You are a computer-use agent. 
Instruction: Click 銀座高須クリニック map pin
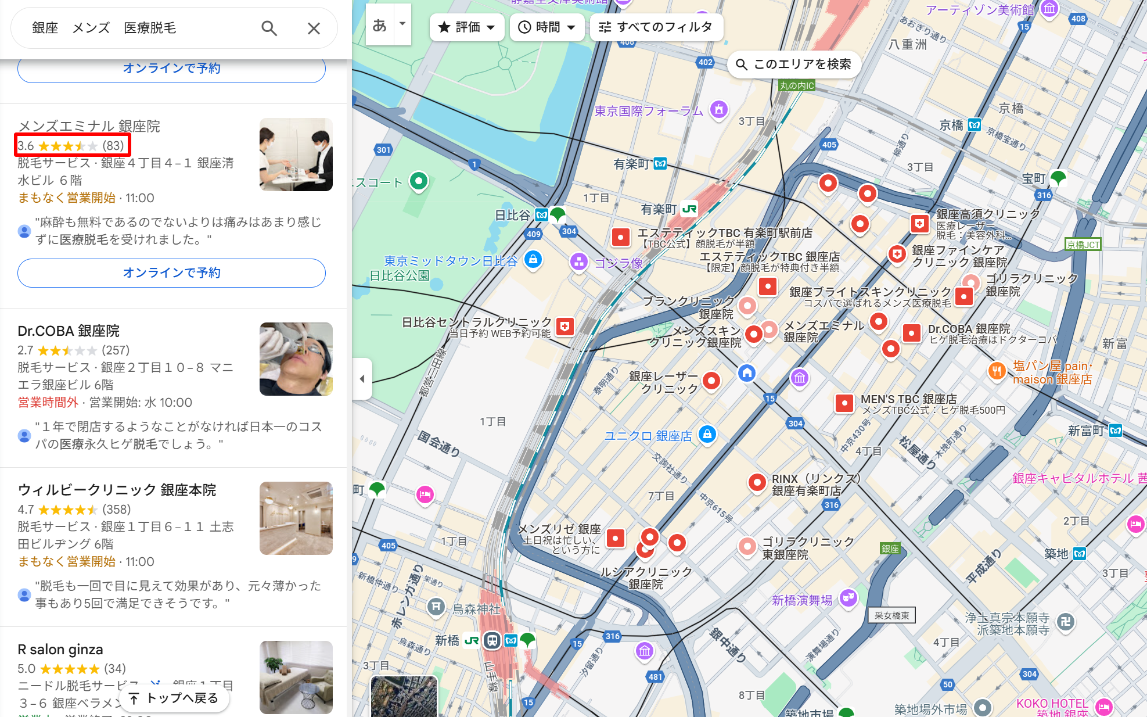point(919,224)
